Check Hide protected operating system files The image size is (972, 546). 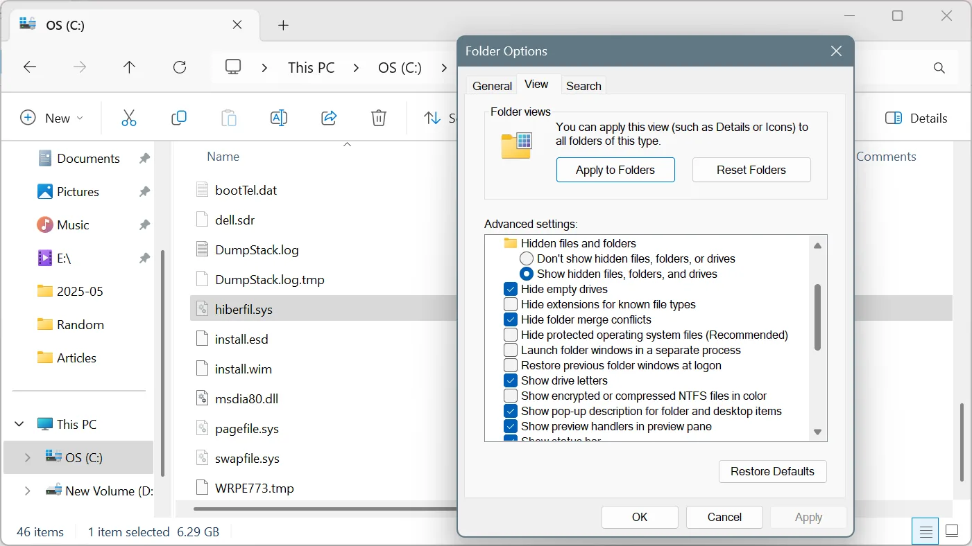(x=511, y=335)
